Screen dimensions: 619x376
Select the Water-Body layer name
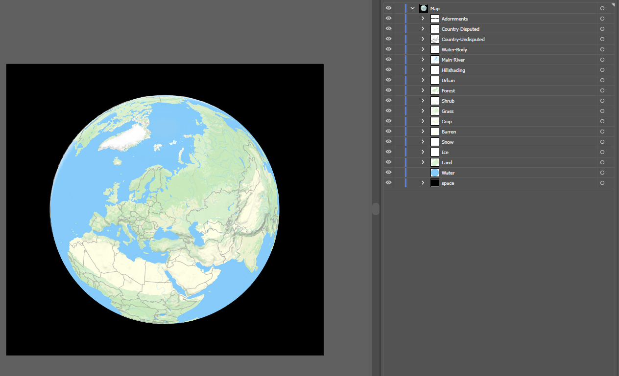[x=454, y=50]
